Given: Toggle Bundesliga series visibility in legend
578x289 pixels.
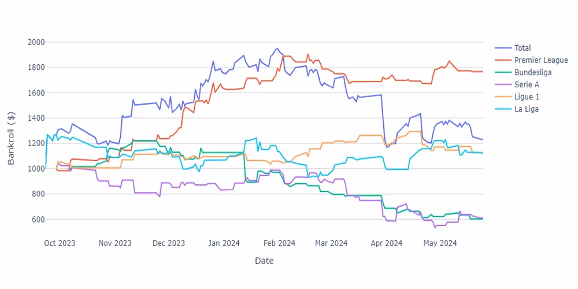Looking at the screenshot, I should [x=532, y=72].
